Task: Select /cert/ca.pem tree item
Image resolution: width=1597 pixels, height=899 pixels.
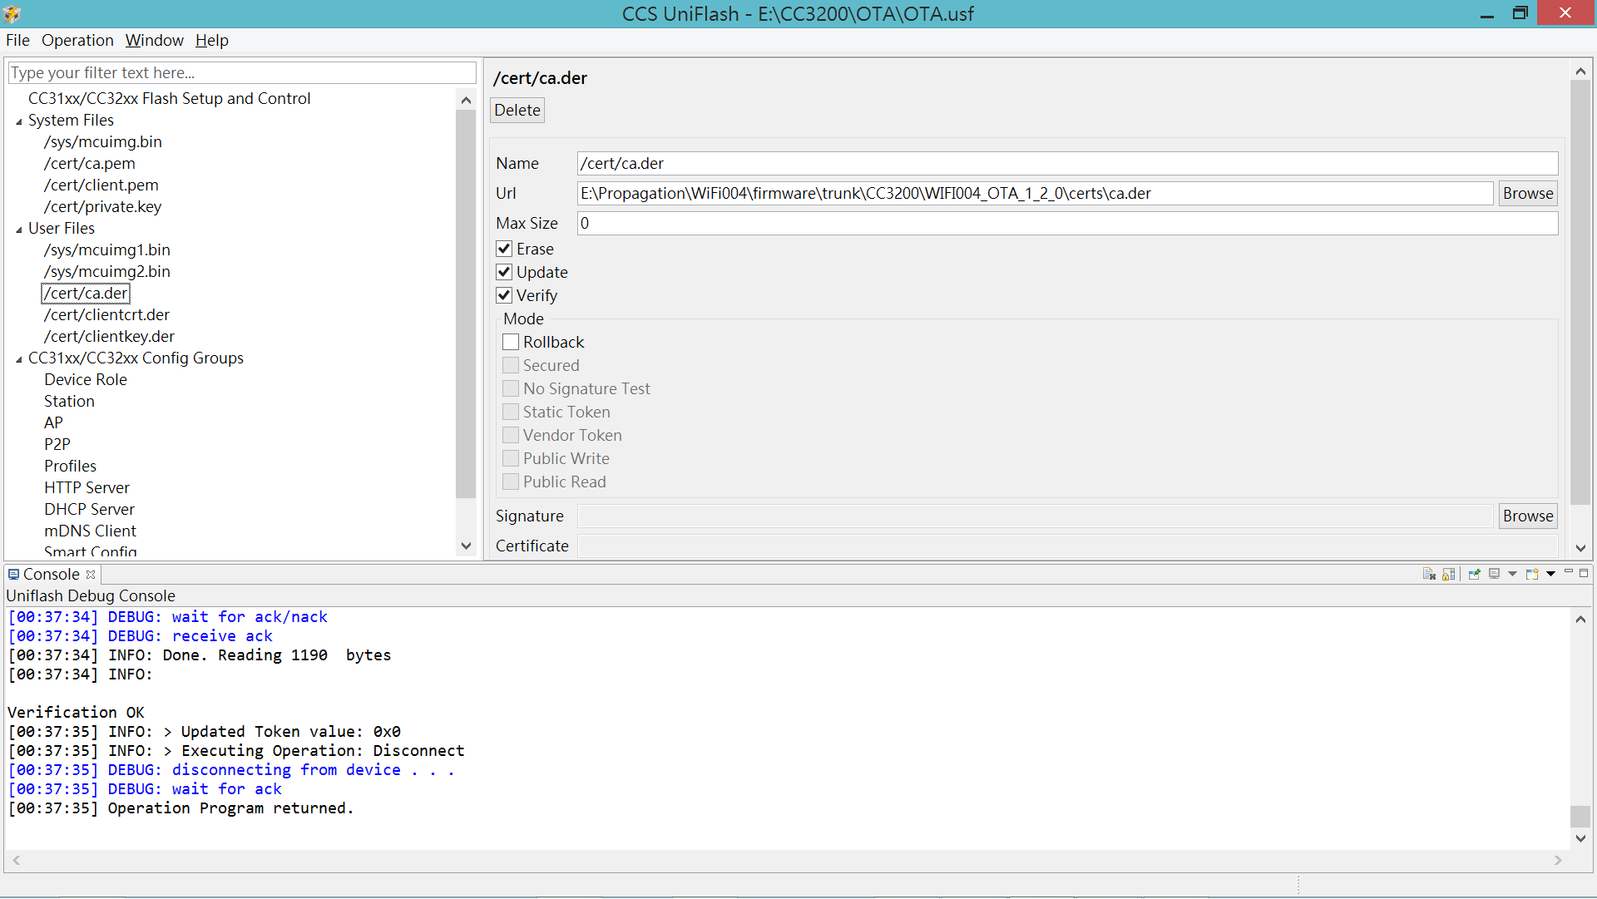Action: click(x=90, y=163)
